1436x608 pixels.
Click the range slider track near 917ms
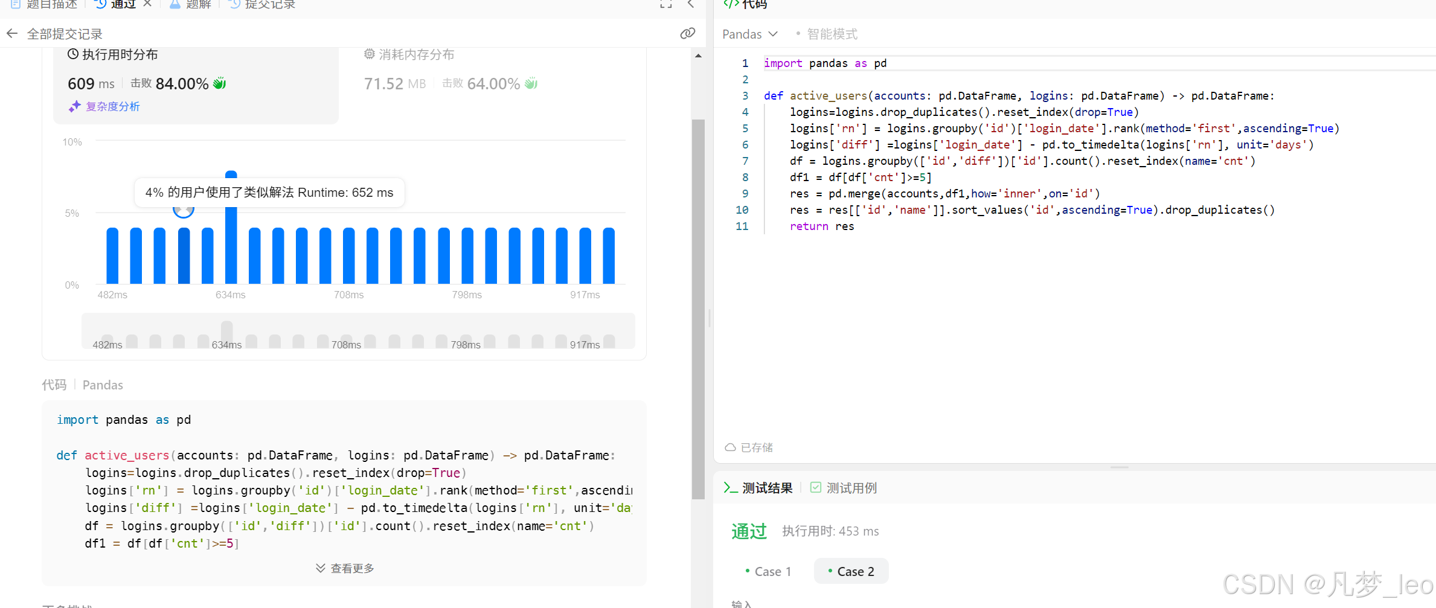(585, 341)
